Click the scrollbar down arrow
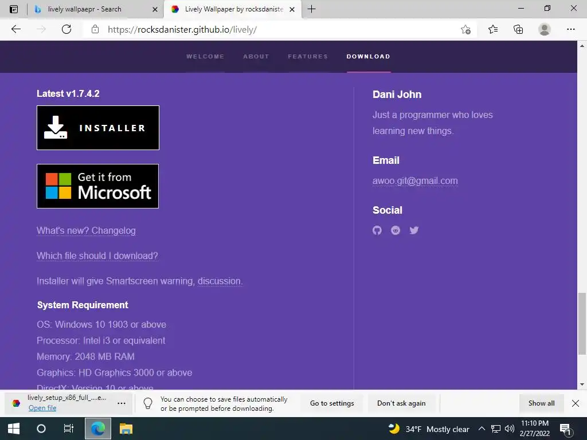Image resolution: width=587 pixels, height=440 pixels. click(x=582, y=384)
